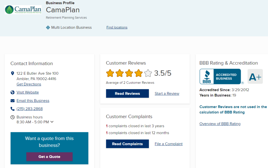Click the Years in Business: 19 text

pyautogui.click(x=218, y=95)
